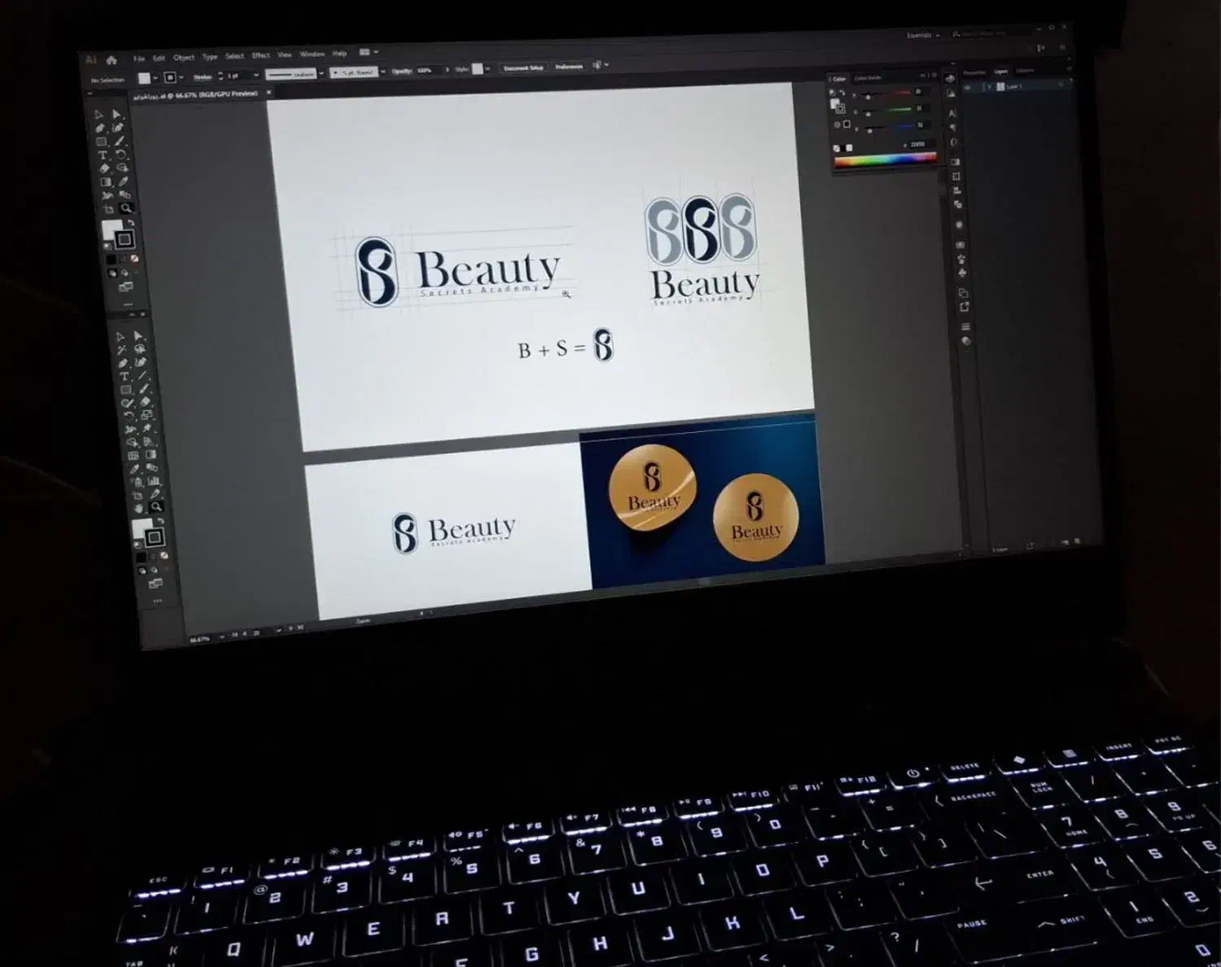Set paint to None in upper tool panel
Viewport: 1221px width, 967px height.
click(134, 259)
